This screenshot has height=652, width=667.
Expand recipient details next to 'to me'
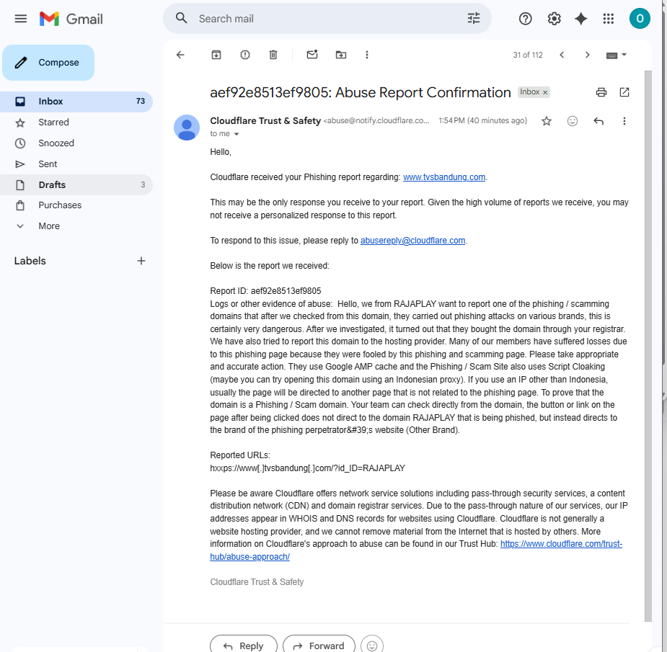click(x=237, y=134)
